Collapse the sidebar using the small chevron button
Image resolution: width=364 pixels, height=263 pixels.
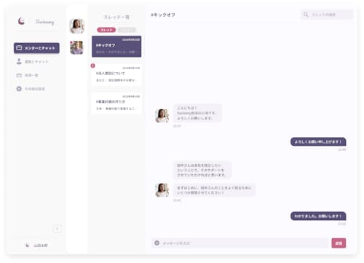(x=58, y=229)
